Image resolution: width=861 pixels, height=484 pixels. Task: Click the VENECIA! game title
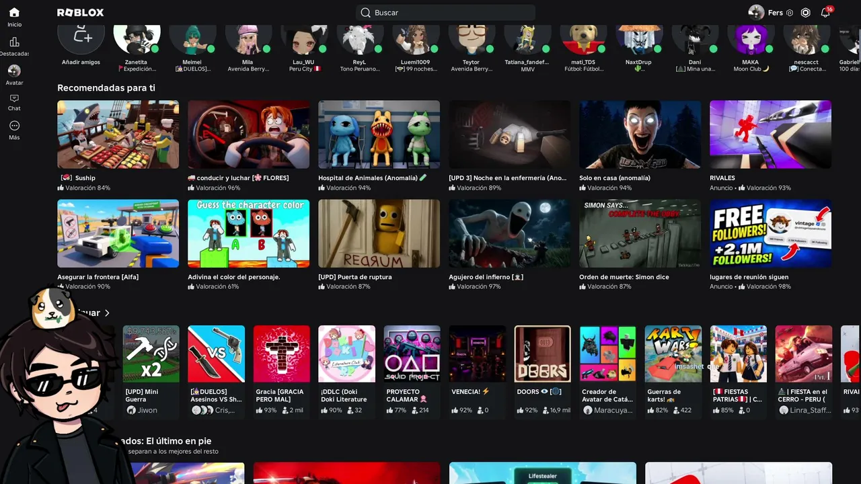point(471,391)
